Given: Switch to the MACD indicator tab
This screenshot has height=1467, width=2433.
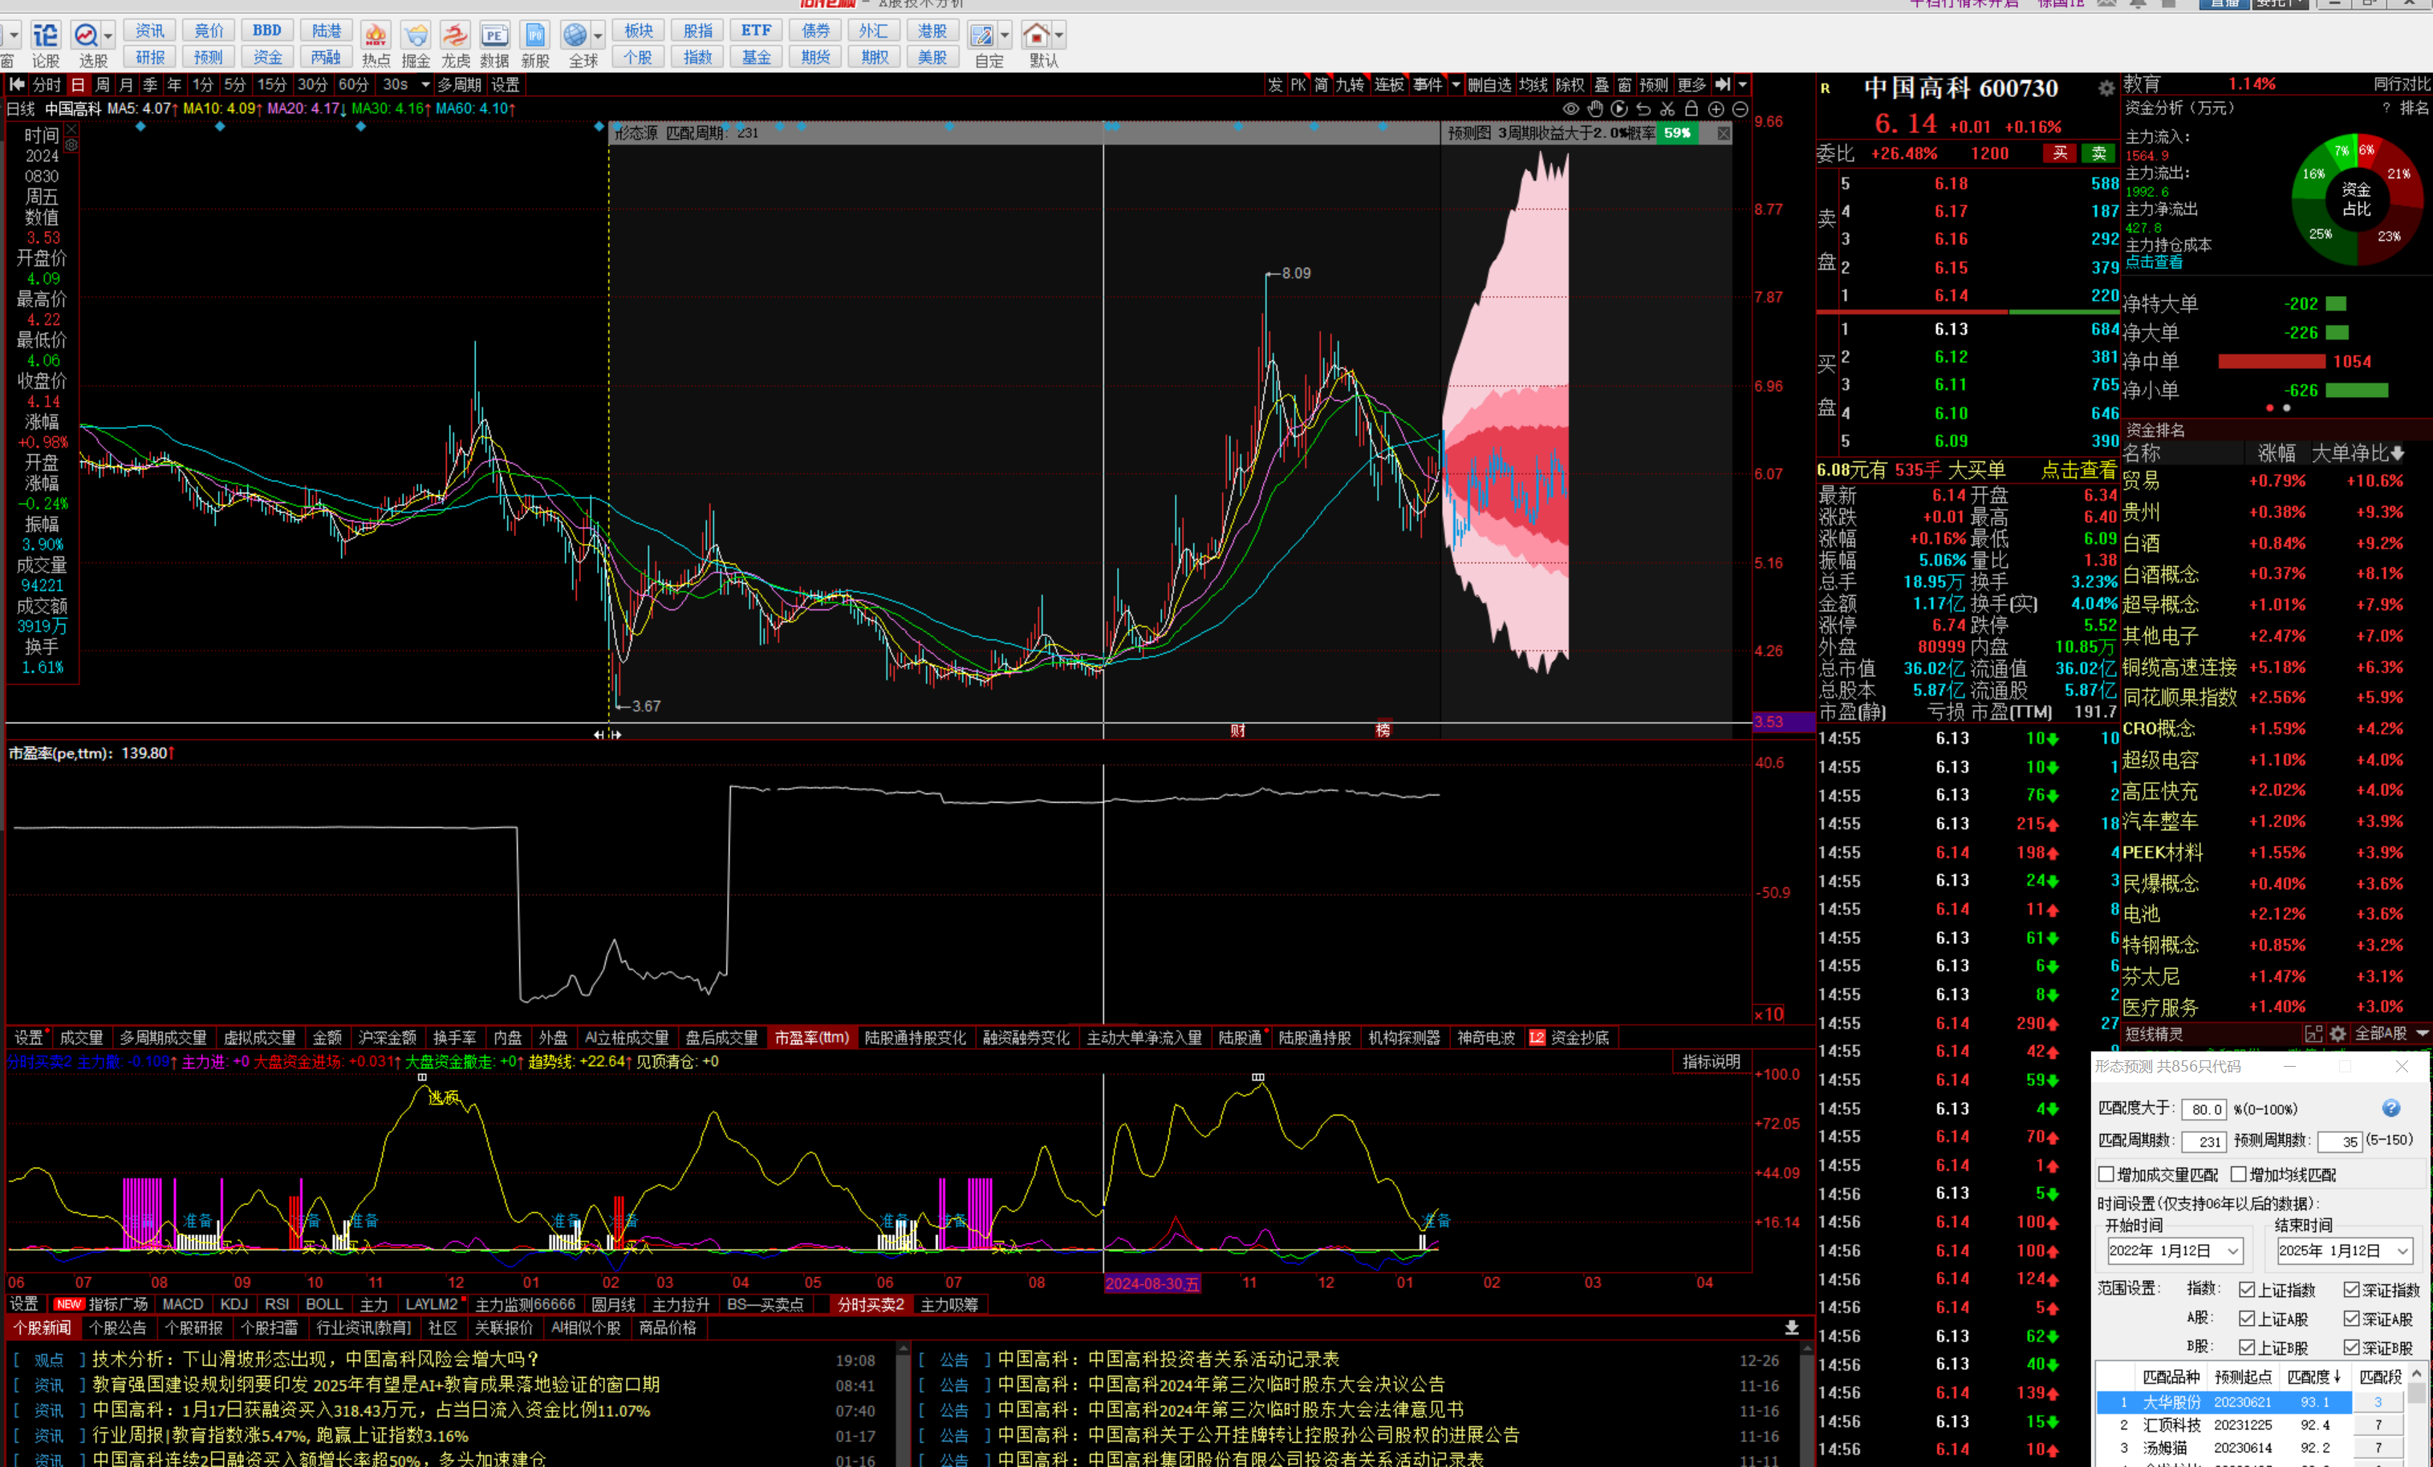Looking at the screenshot, I should [x=181, y=1304].
